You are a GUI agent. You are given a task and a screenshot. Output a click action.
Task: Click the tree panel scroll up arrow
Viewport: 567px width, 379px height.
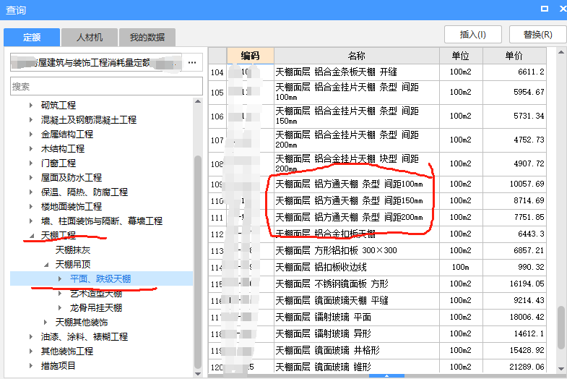198,101
